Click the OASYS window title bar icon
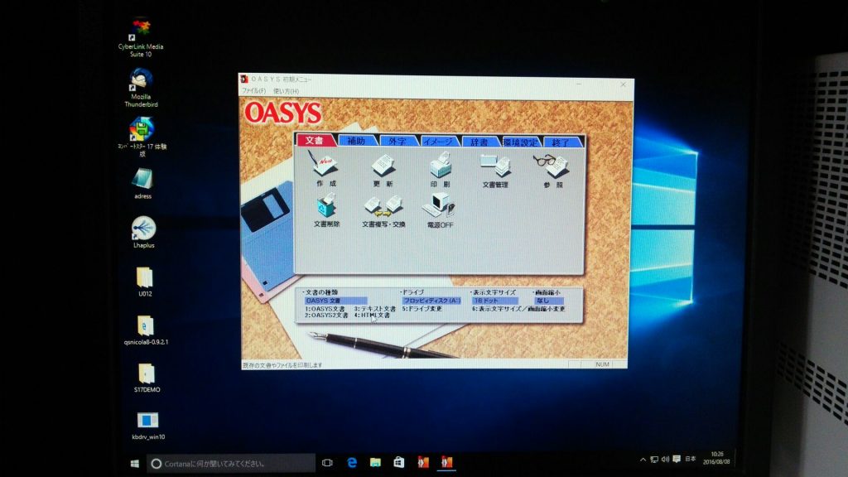Viewport: 848px width, 477px height. (x=244, y=79)
